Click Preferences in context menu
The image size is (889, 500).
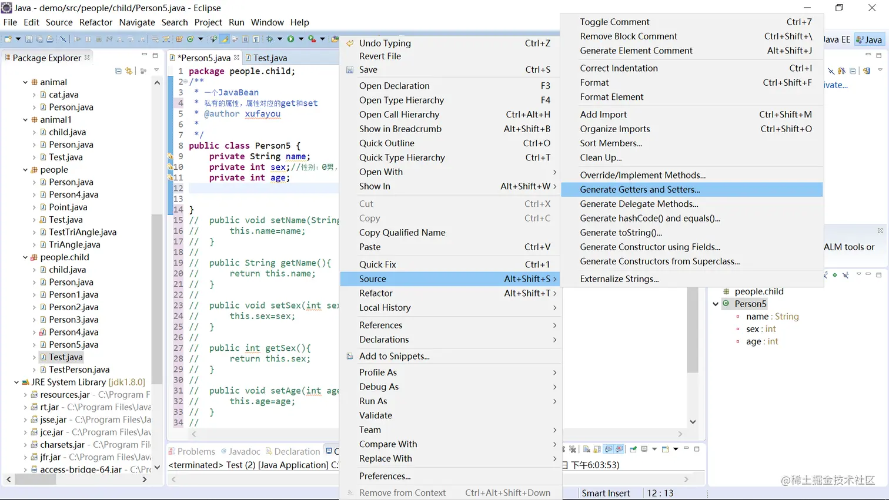450,476
